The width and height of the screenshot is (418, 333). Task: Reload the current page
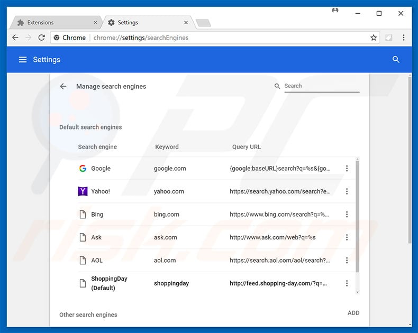(x=42, y=38)
